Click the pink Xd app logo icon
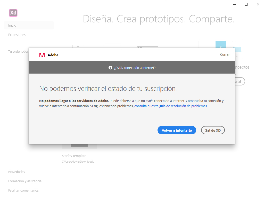The height and width of the screenshot is (198, 264). pyautogui.click(x=13, y=13)
